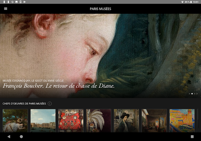Select the highlighted second carousel dot
The height and width of the screenshot is (141, 201).
[192, 94]
